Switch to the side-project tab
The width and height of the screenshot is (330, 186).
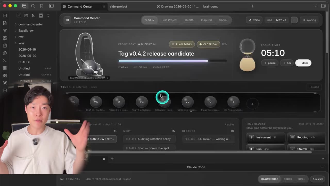118,6
